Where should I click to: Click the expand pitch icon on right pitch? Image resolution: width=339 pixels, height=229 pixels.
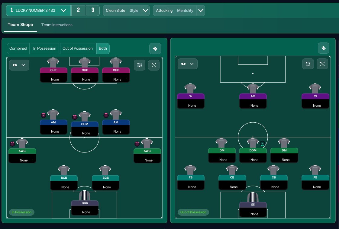322,64
